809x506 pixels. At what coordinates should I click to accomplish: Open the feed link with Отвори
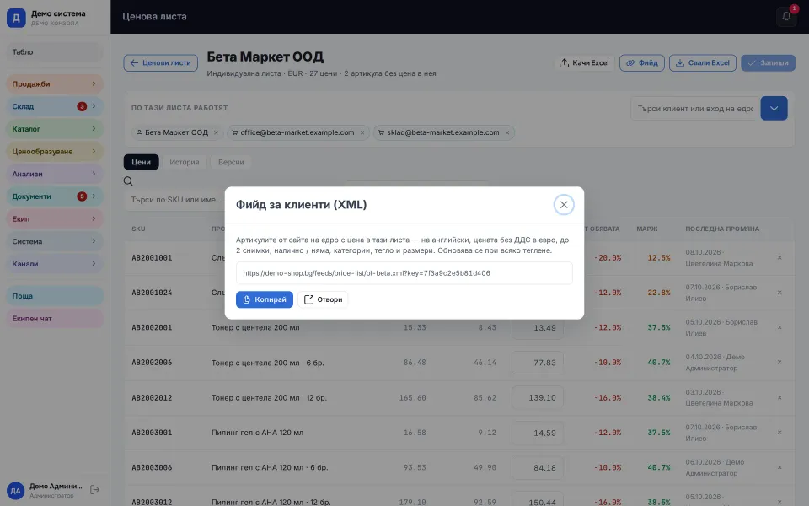pos(323,299)
